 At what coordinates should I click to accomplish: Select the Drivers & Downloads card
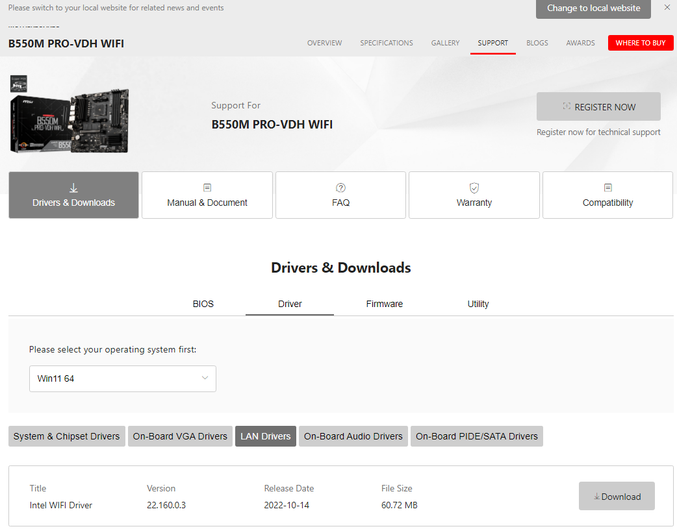click(x=74, y=195)
